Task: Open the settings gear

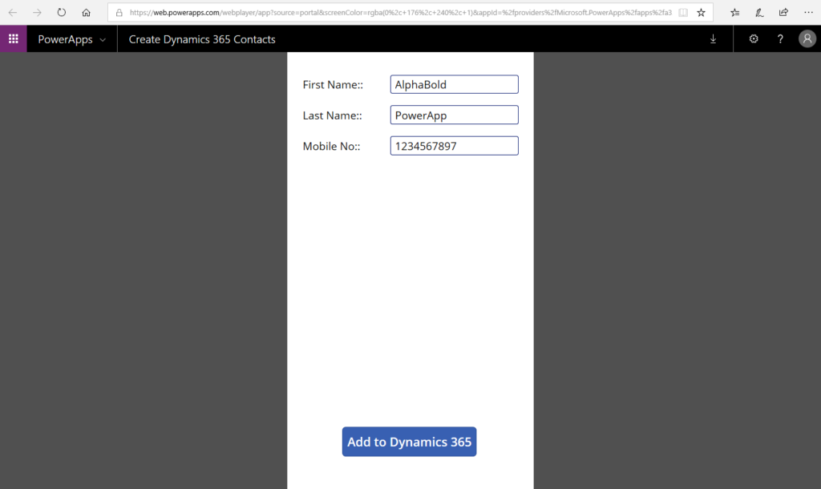Action: click(754, 38)
